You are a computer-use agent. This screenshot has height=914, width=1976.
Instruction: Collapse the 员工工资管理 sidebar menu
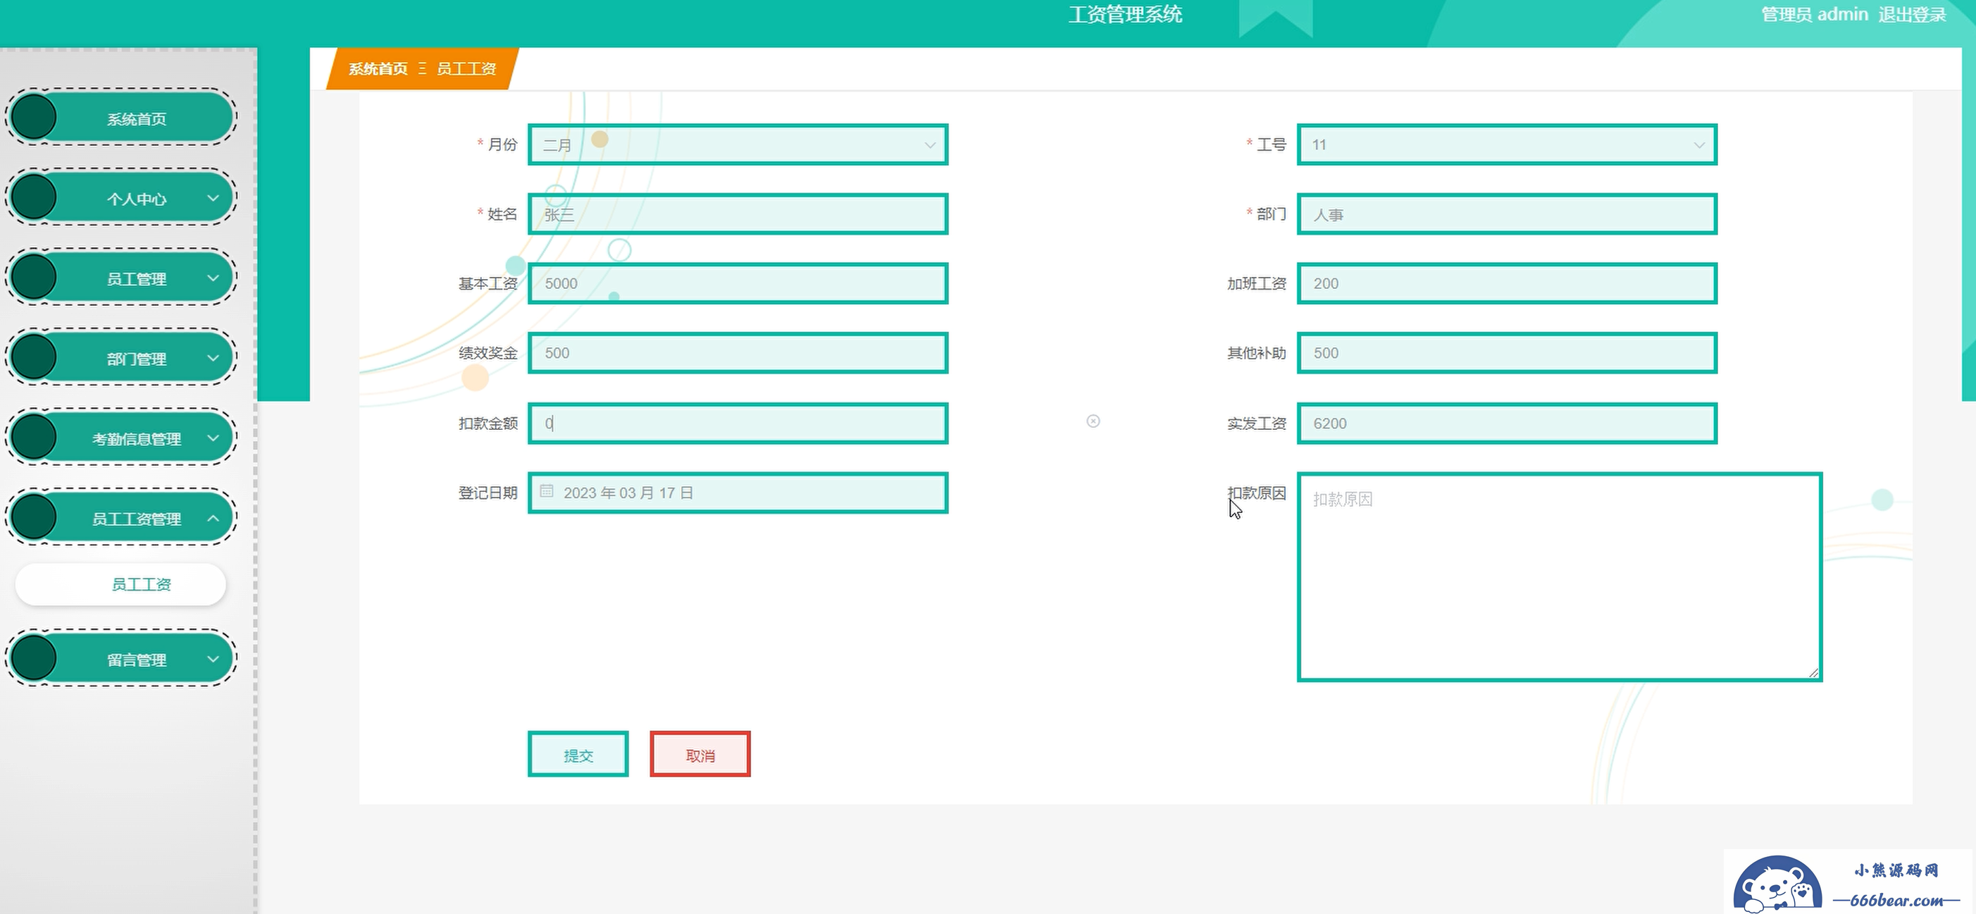click(121, 517)
